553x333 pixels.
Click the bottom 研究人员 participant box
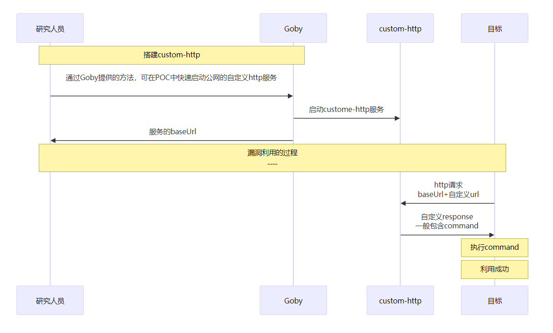pyautogui.click(x=50, y=300)
